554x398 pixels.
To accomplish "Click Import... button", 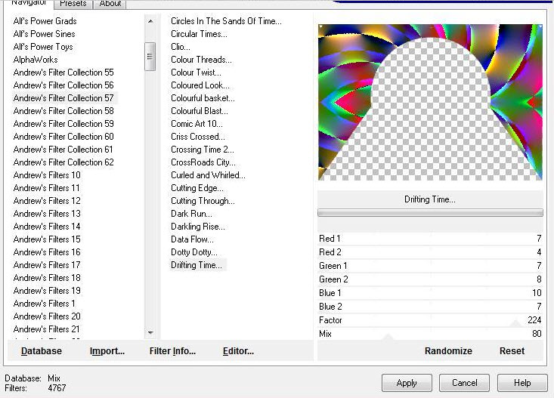I will 107,351.
